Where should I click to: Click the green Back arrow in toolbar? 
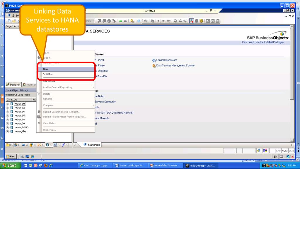(120, 21)
